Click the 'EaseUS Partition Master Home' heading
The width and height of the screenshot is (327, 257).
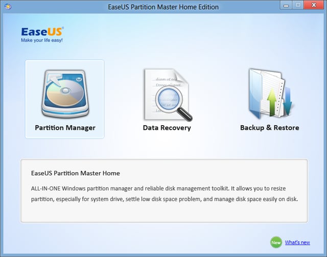[76, 173]
